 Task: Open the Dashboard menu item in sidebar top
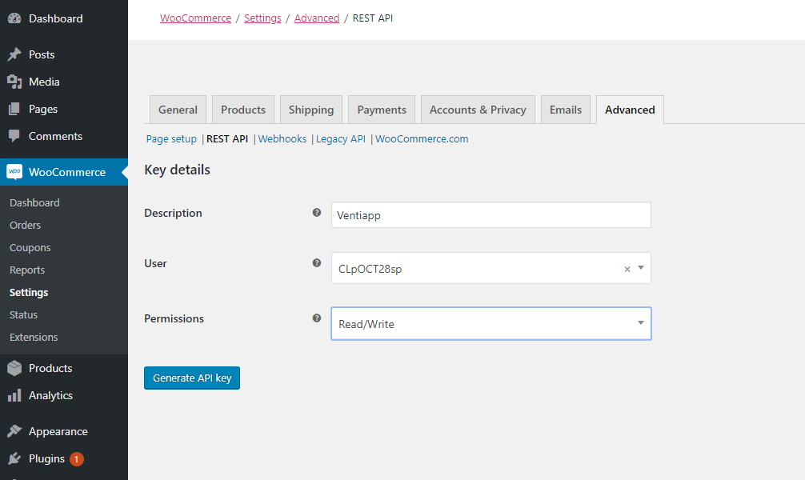click(x=64, y=18)
